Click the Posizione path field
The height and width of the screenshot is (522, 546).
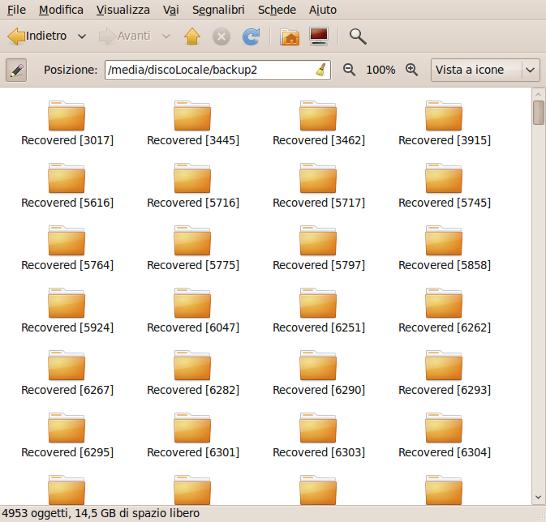coord(217,70)
